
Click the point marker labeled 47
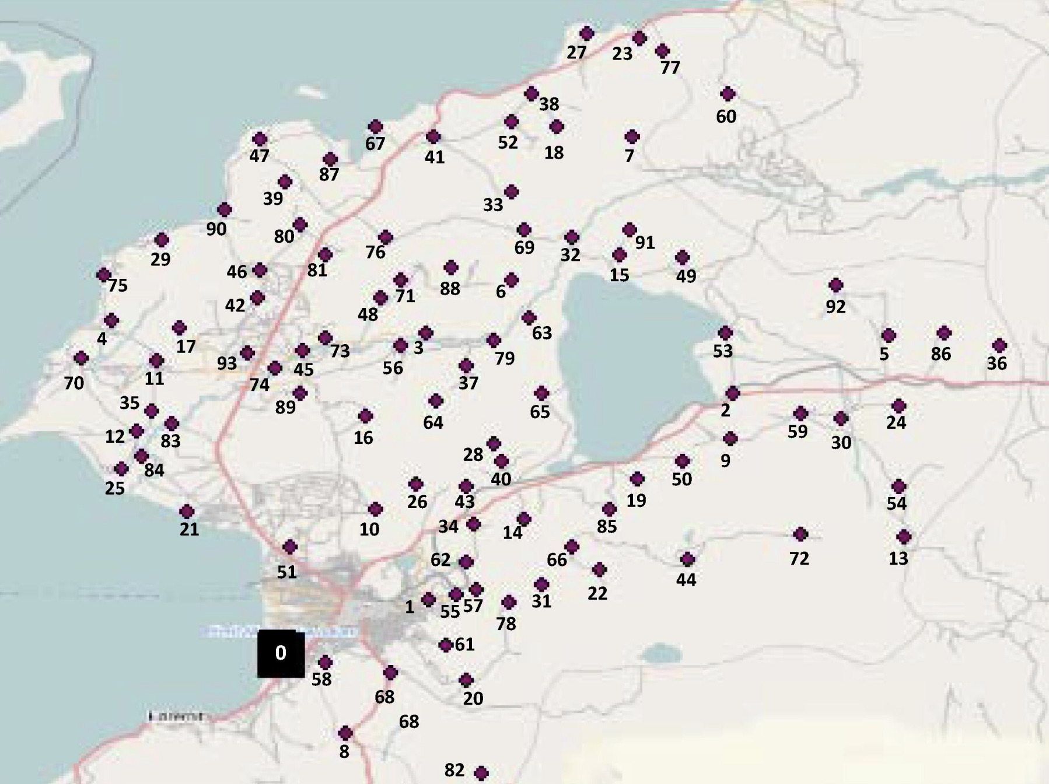click(x=260, y=139)
